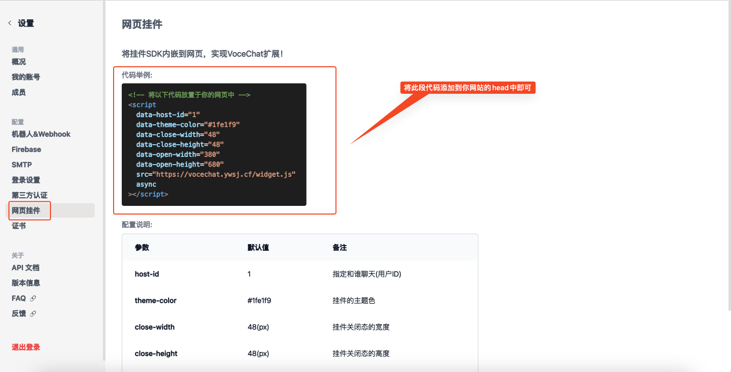The width and height of the screenshot is (731, 372).
Task: Click the close-width parameter cell
Action: (155, 327)
